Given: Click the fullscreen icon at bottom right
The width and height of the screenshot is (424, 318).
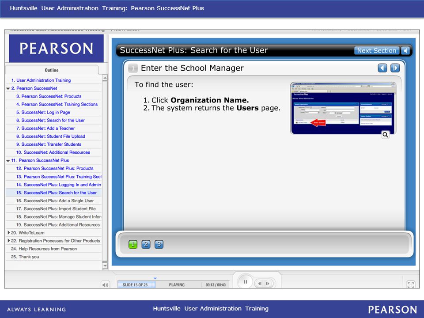Looking at the screenshot, I should click(x=411, y=284).
